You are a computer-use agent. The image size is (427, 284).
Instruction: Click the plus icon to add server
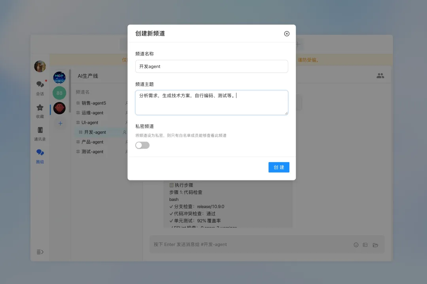click(x=60, y=123)
